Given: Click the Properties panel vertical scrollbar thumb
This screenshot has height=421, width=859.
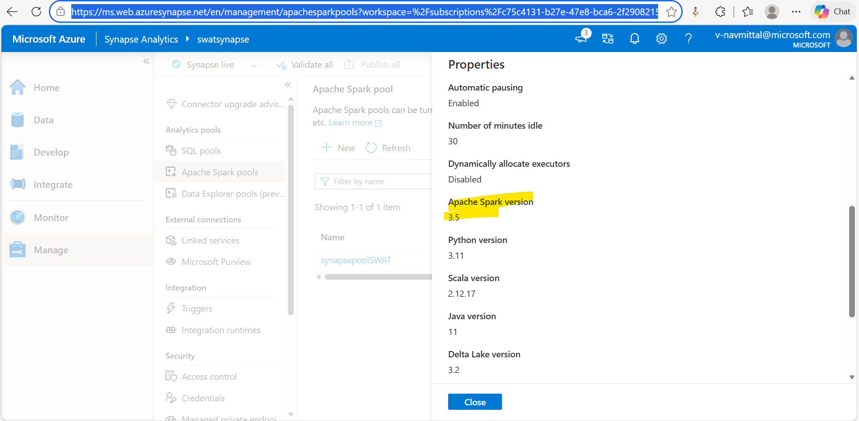Looking at the screenshot, I should point(852,261).
